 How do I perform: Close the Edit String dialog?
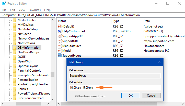tap(159, 62)
